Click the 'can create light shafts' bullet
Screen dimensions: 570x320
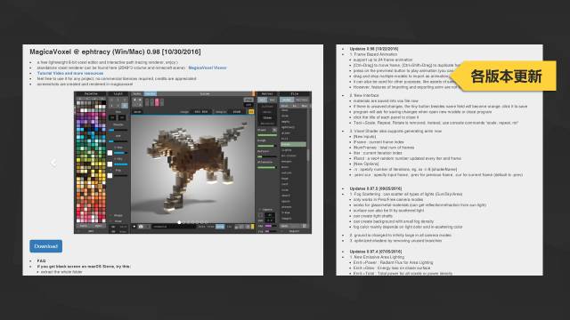pyautogui.click(x=373, y=216)
